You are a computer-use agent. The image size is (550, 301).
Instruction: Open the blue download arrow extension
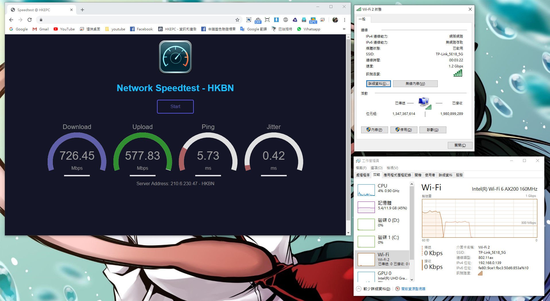tap(276, 20)
